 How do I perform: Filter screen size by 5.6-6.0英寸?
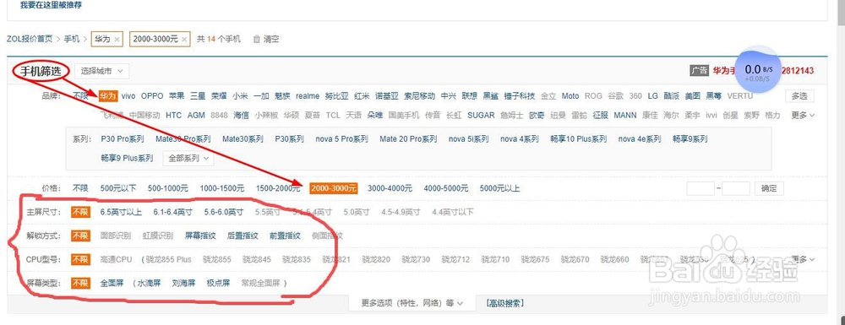coord(224,212)
